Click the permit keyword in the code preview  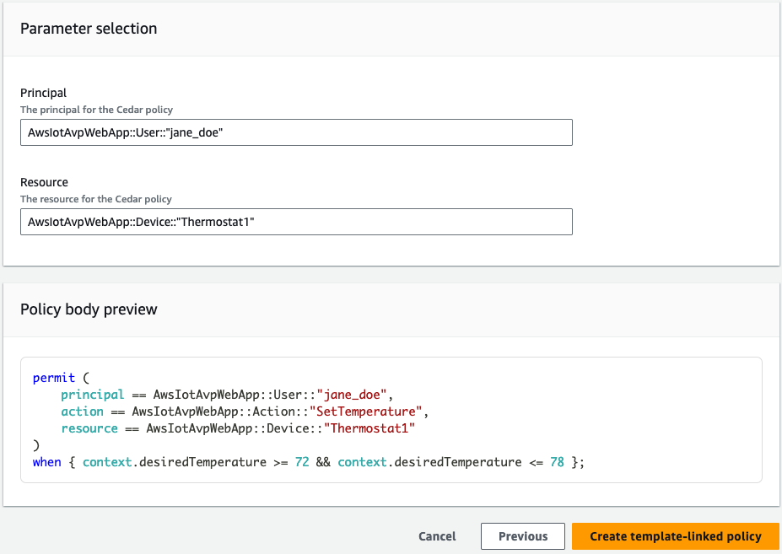pos(54,378)
